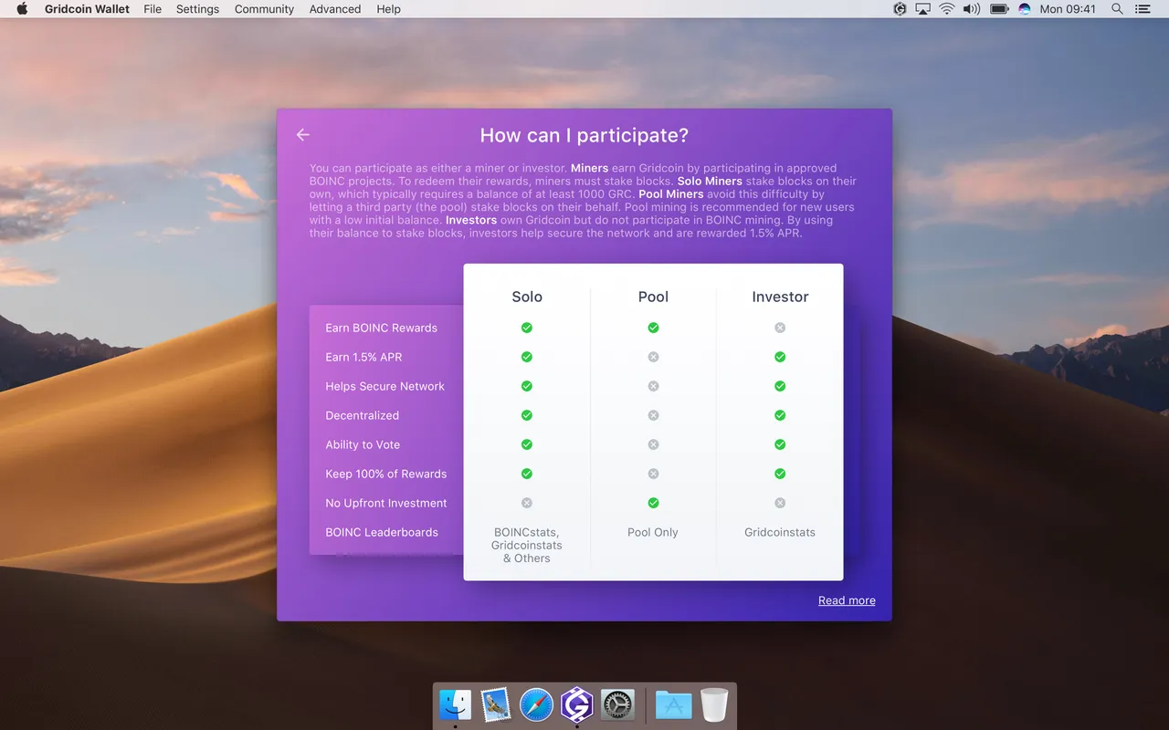The image size is (1169, 730).
Task: Click Solo checkmark for Helps Secure Network
Action: tap(527, 386)
